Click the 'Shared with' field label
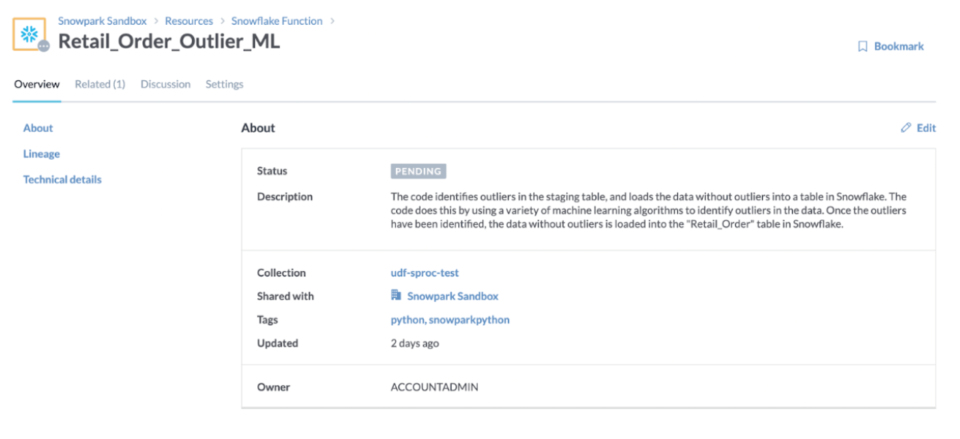 point(286,296)
